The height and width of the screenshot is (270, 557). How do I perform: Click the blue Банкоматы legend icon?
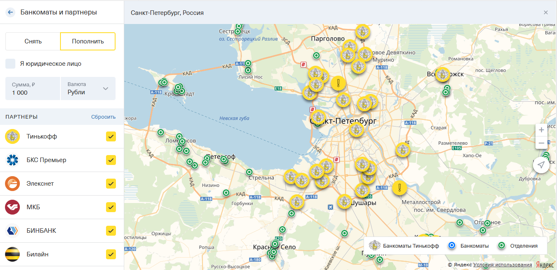click(452, 246)
